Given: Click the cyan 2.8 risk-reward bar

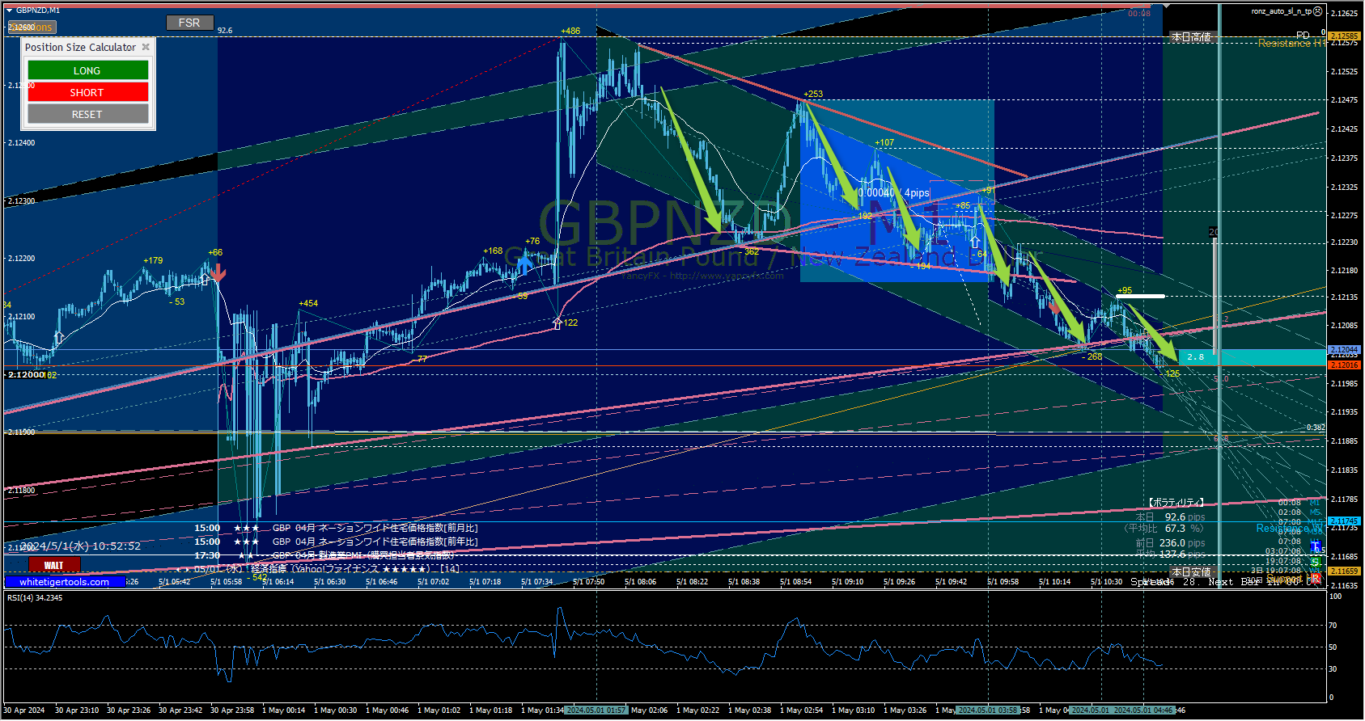Looking at the screenshot, I should [1250, 356].
